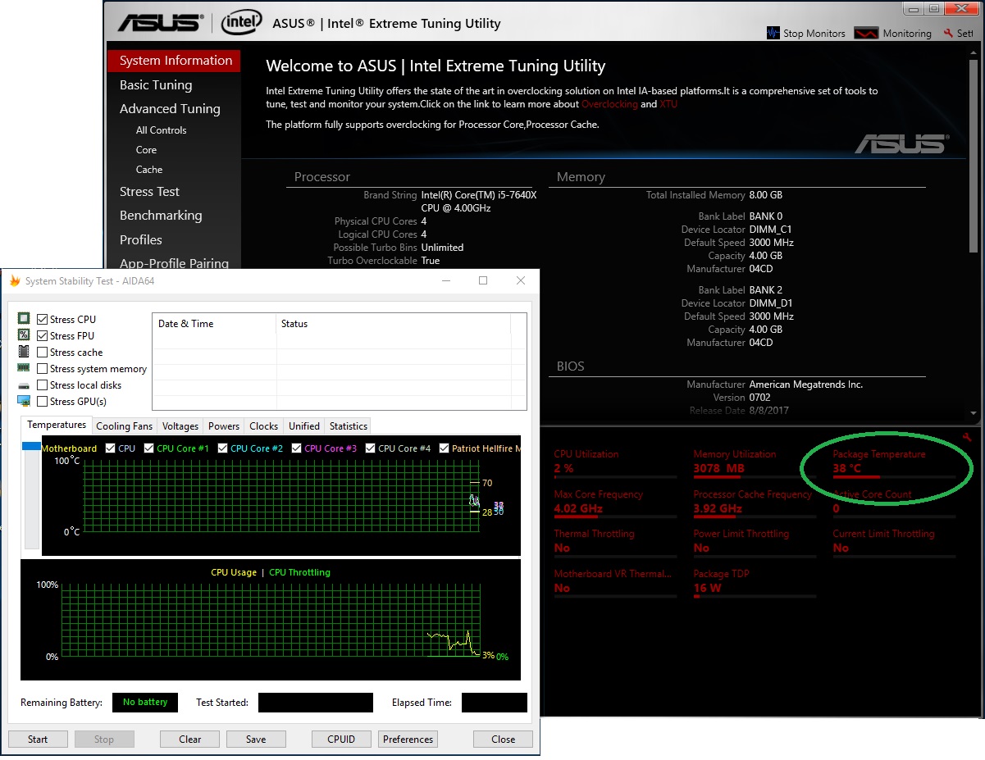Open AIDA64 Preferences
The width and height of the screenshot is (985, 760).
(408, 739)
